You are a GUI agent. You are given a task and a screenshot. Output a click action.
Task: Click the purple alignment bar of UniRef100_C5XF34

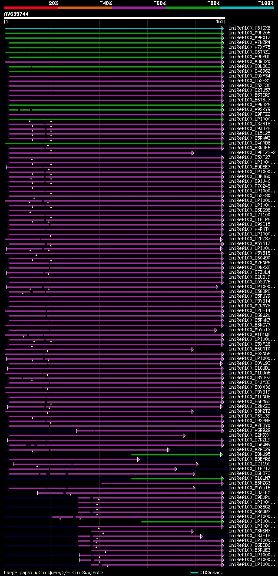(115, 76)
